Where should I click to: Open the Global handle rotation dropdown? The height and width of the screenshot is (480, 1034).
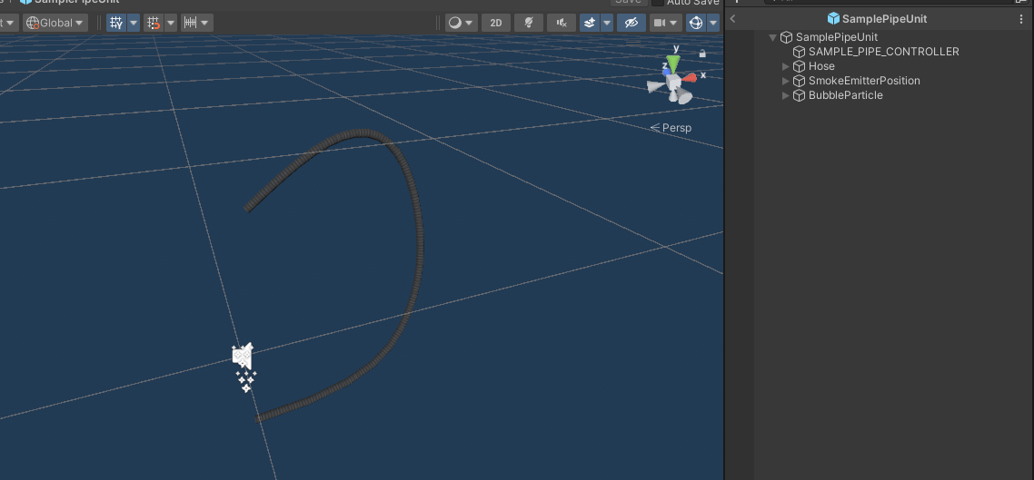click(x=55, y=23)
